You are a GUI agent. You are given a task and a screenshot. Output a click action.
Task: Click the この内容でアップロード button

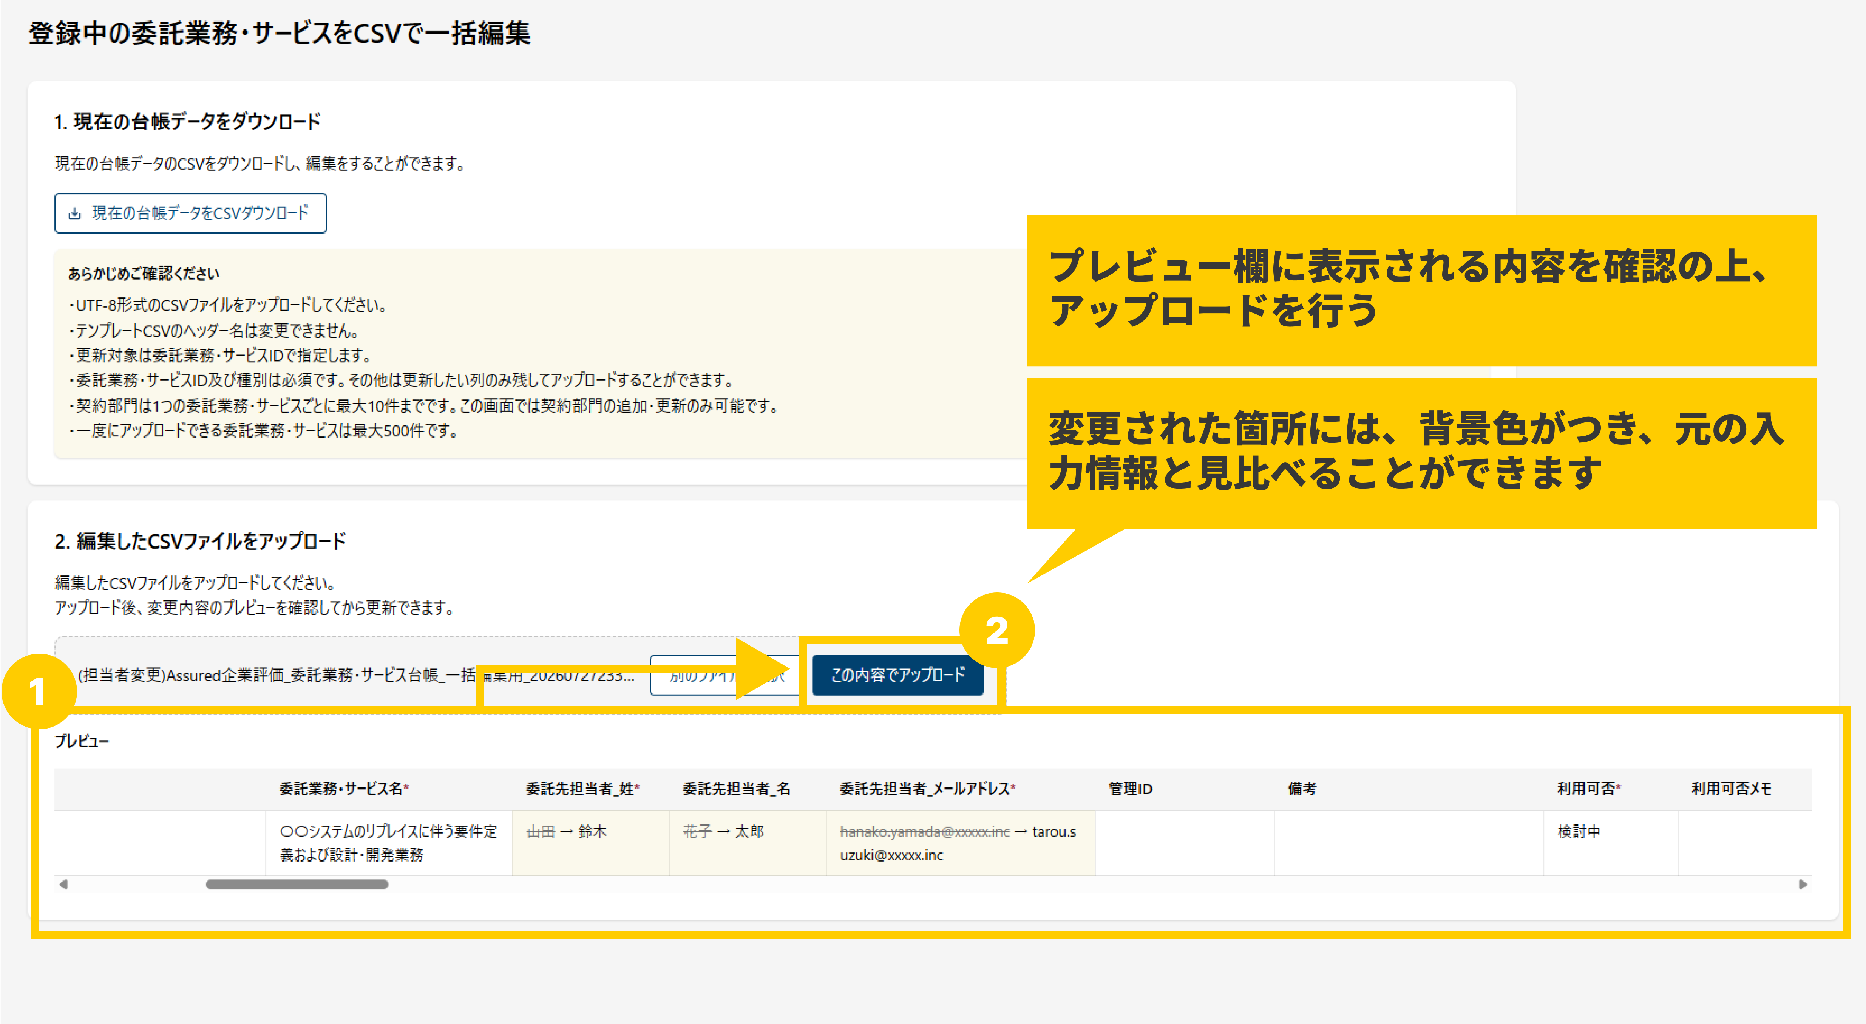click(x=897, y=675)
